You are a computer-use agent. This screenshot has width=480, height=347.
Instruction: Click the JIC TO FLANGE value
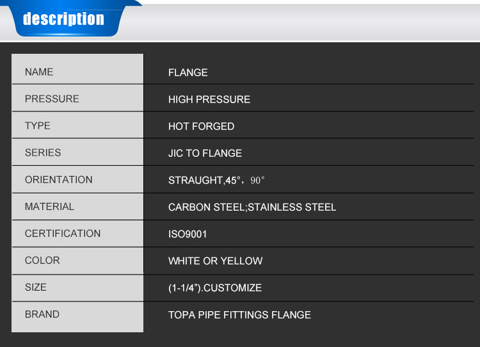(x=205, y=153)
